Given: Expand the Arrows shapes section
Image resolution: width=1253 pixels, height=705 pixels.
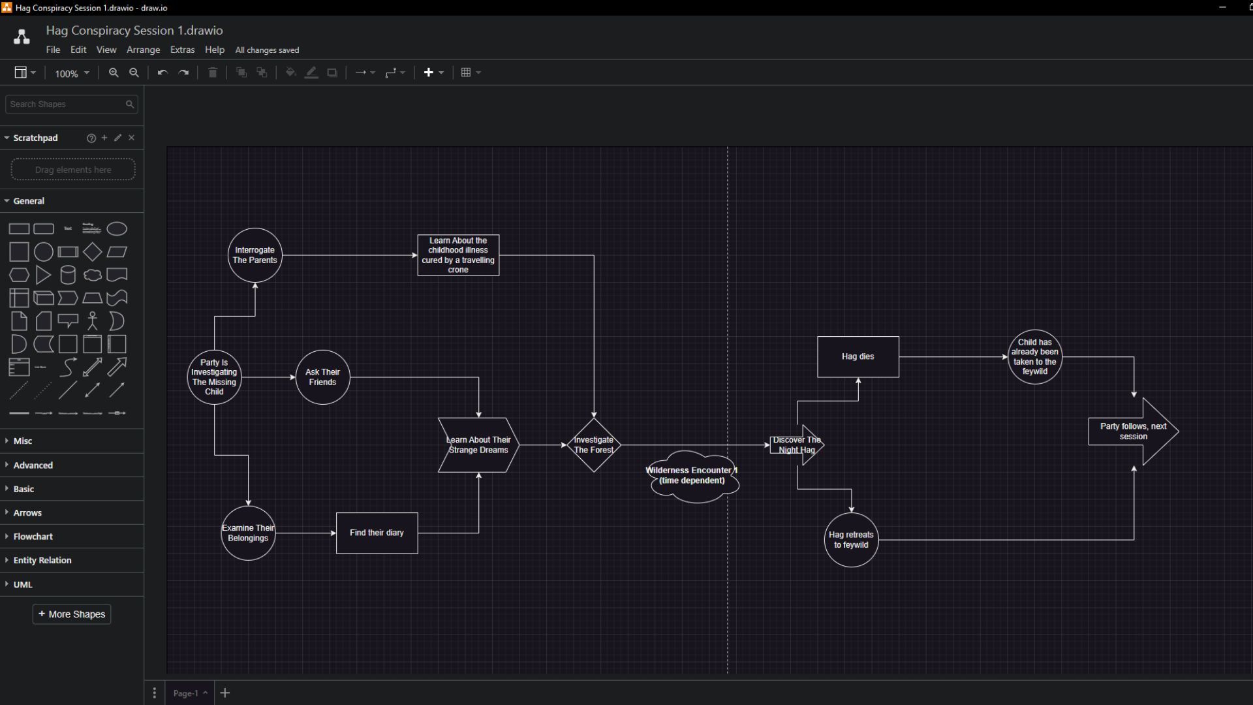Looking at the screenshot, I should pyautogui.click(x=27, y=513).
